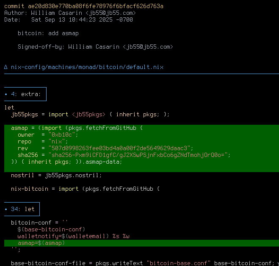Click the bullet in the '4: extra:' hunk header

pyautogui.click(x=6, y=94)
